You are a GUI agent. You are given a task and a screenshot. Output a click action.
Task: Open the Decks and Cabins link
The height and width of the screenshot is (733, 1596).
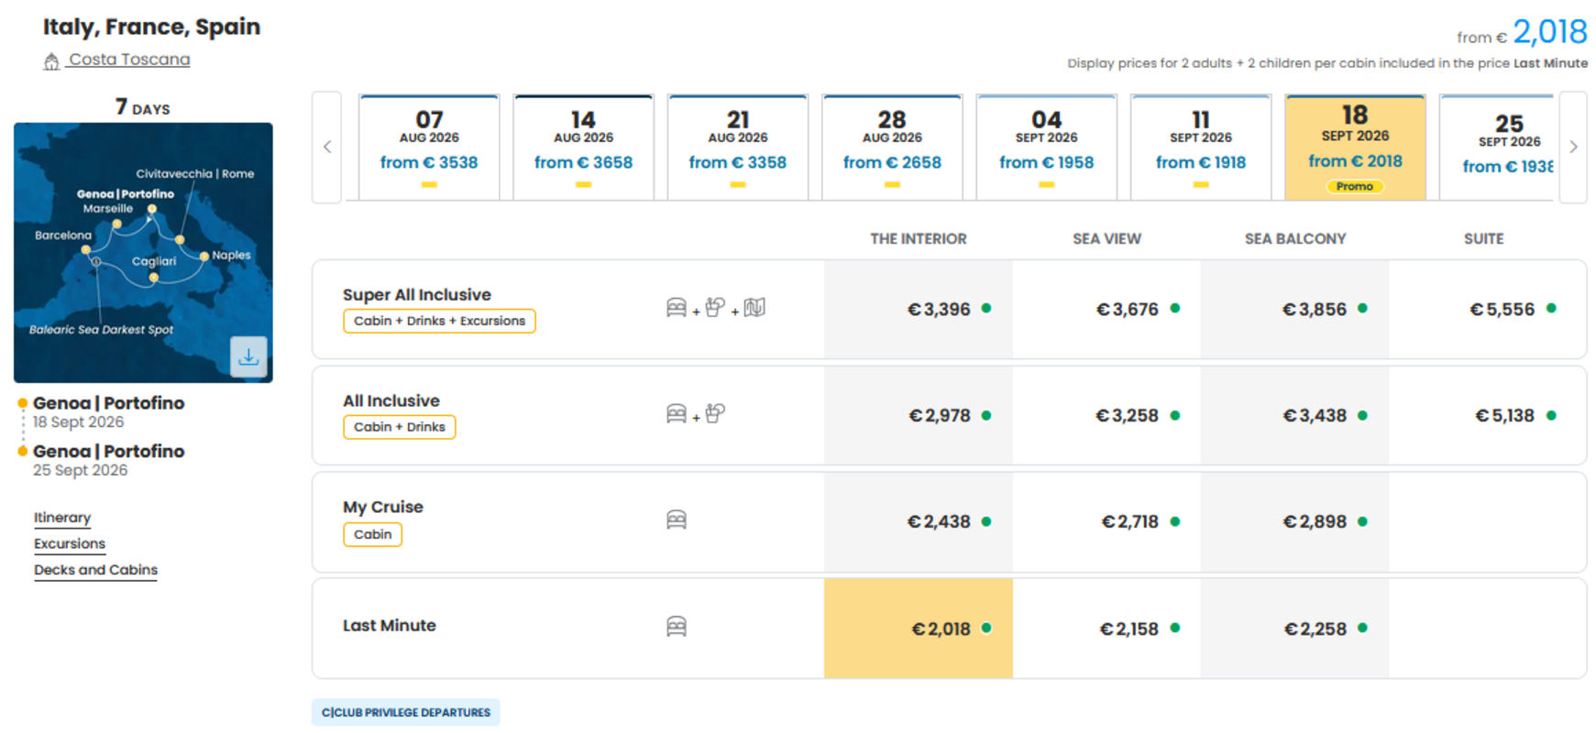[96, 570]
